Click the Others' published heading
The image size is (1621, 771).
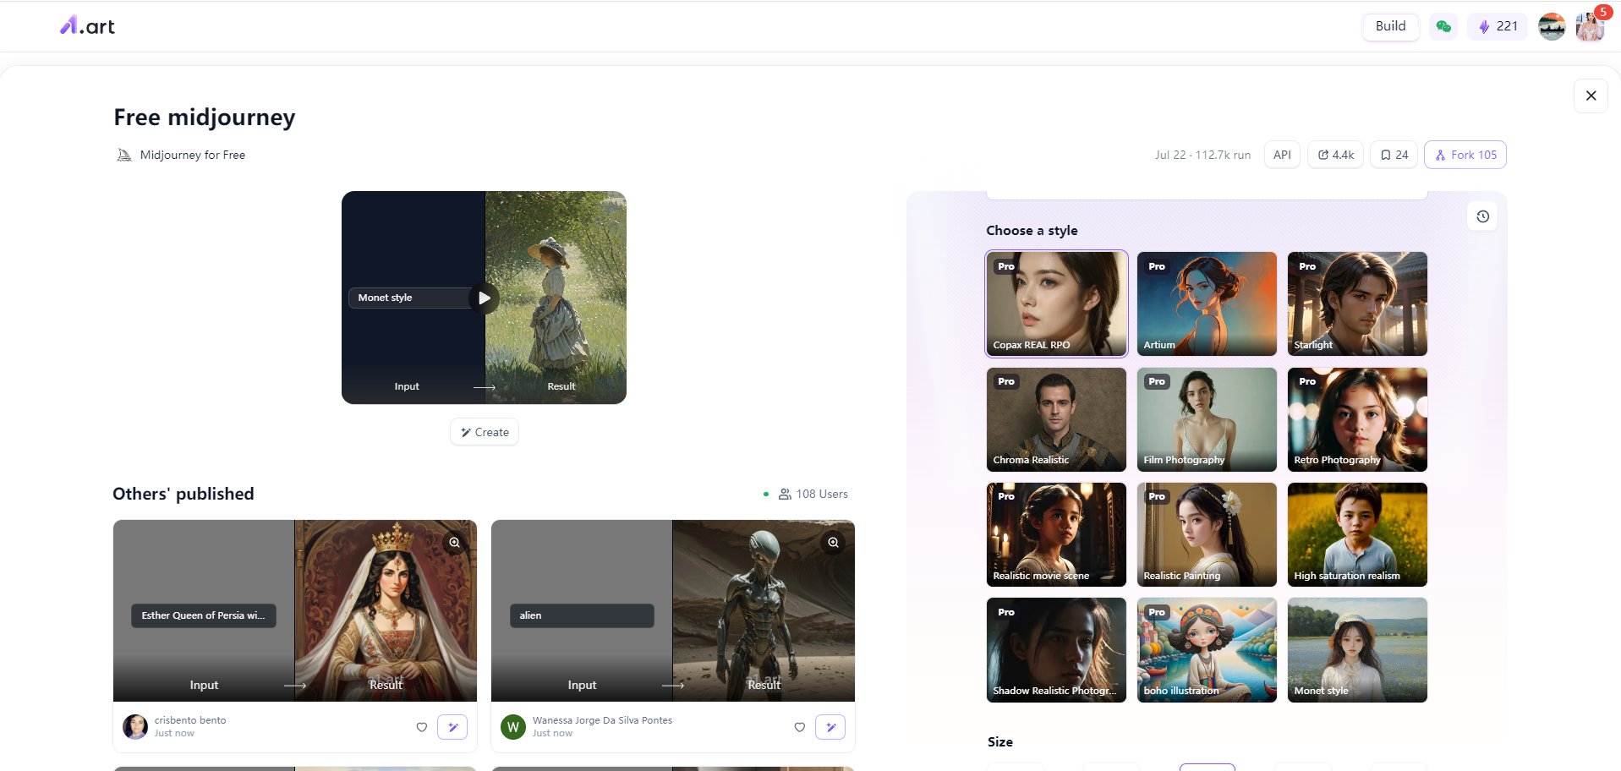(x=183, y=494)
